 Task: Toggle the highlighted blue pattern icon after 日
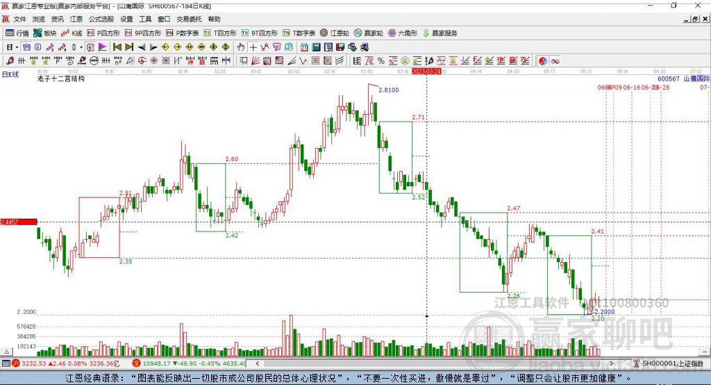pos(26,47)
